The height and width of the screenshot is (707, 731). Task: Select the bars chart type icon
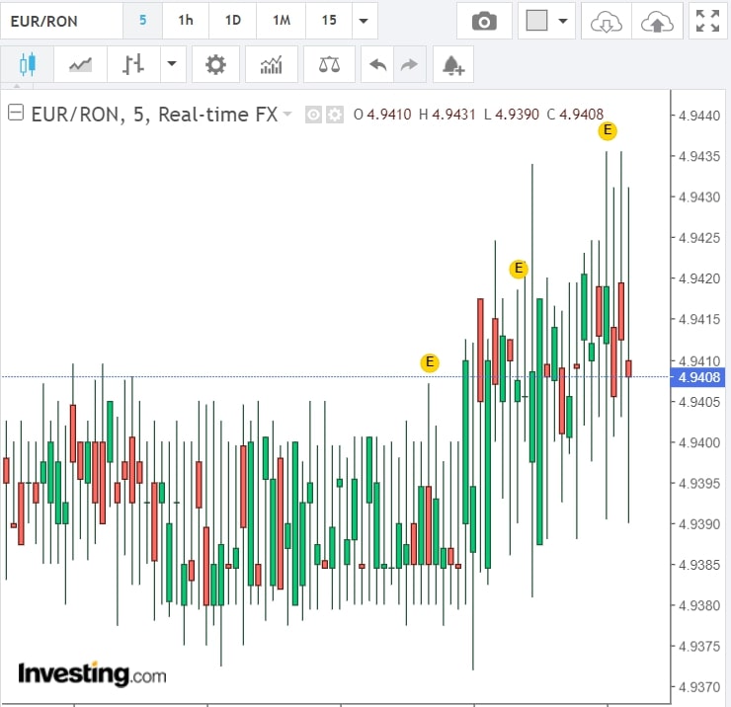coord(133,65)
